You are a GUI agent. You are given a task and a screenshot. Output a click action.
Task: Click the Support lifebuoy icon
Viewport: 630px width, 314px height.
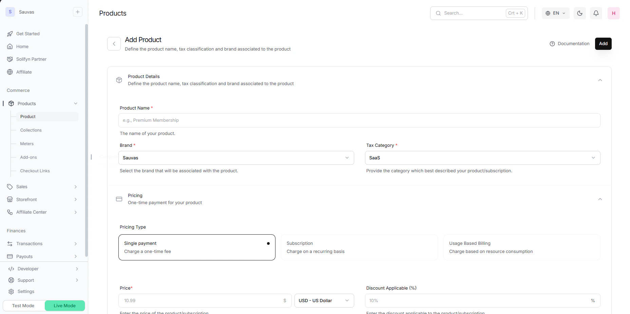(x=11, y=280)
